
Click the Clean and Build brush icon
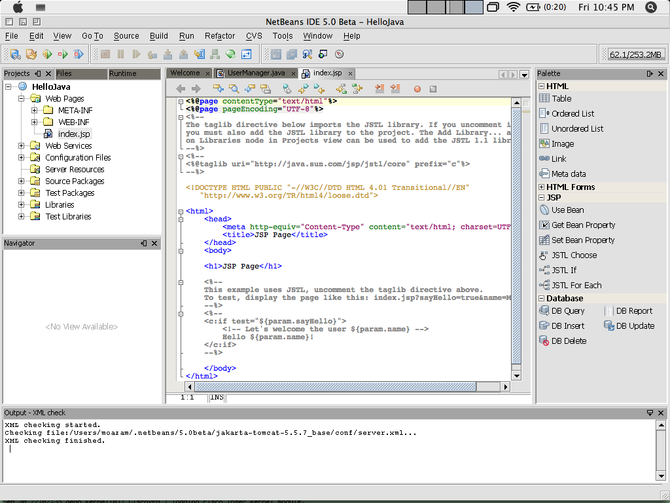click(x=31, y=54)
